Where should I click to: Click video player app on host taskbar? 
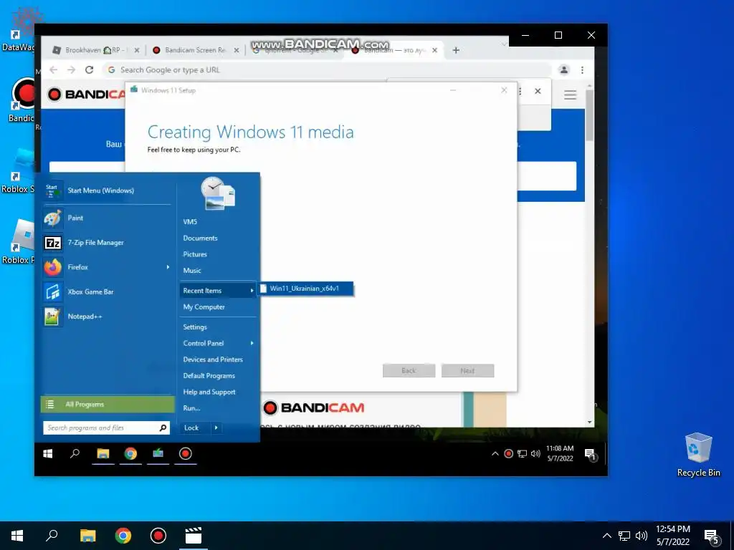coord(194,536)
